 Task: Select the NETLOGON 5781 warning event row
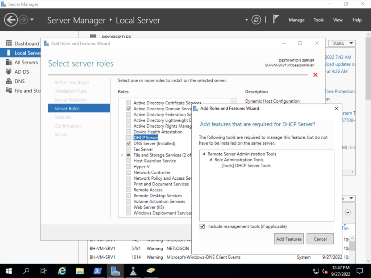[218, 248]
